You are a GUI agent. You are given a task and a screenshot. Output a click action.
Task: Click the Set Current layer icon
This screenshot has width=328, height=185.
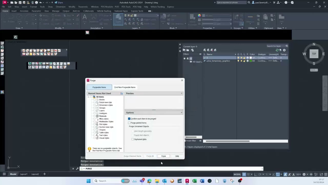[x=215, y=50]
